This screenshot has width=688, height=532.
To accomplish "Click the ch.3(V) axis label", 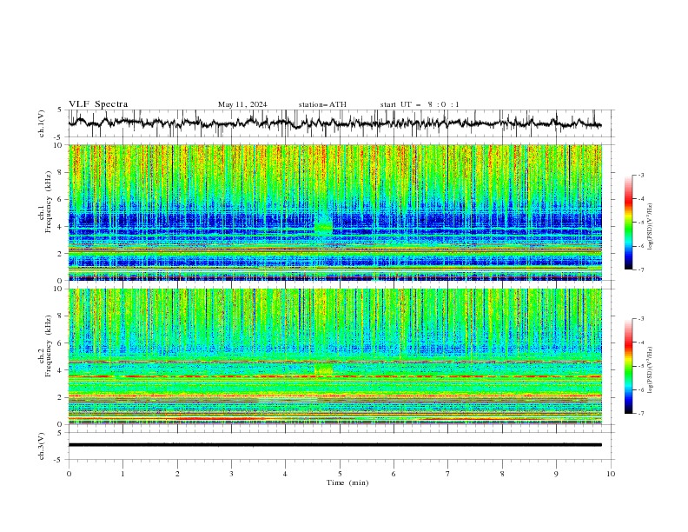I will tap(42, 446).
